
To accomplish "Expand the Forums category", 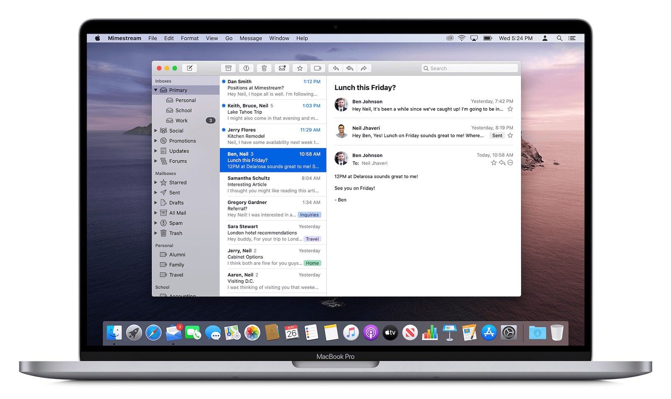I will click(156, 161).
